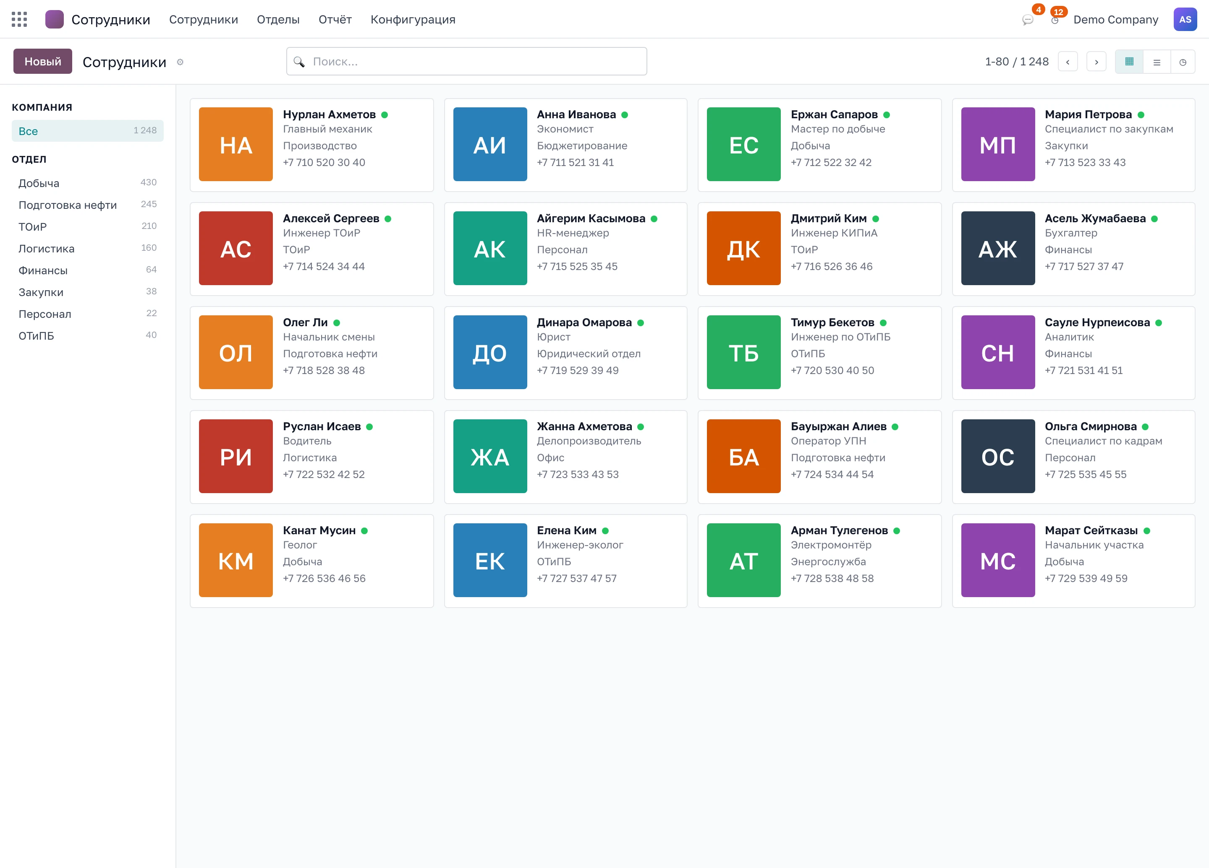Click the gear icon next to Сотрудники title

tap(180, 62)
